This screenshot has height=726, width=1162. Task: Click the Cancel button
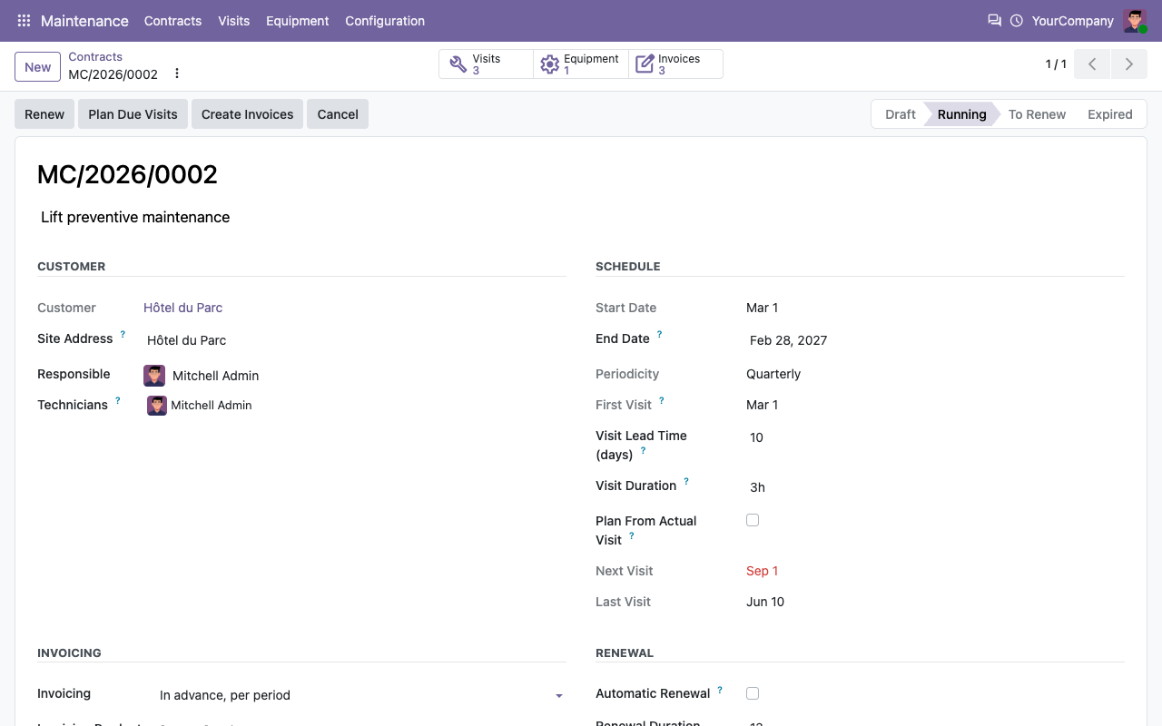click(x=338, y=114)
